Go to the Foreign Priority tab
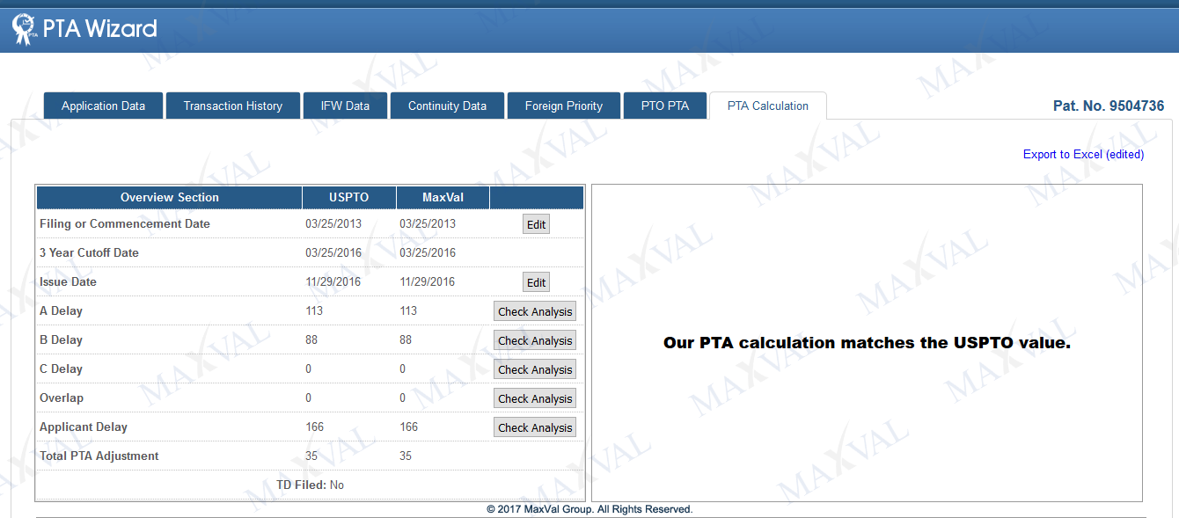 click(x=564, y=106)
